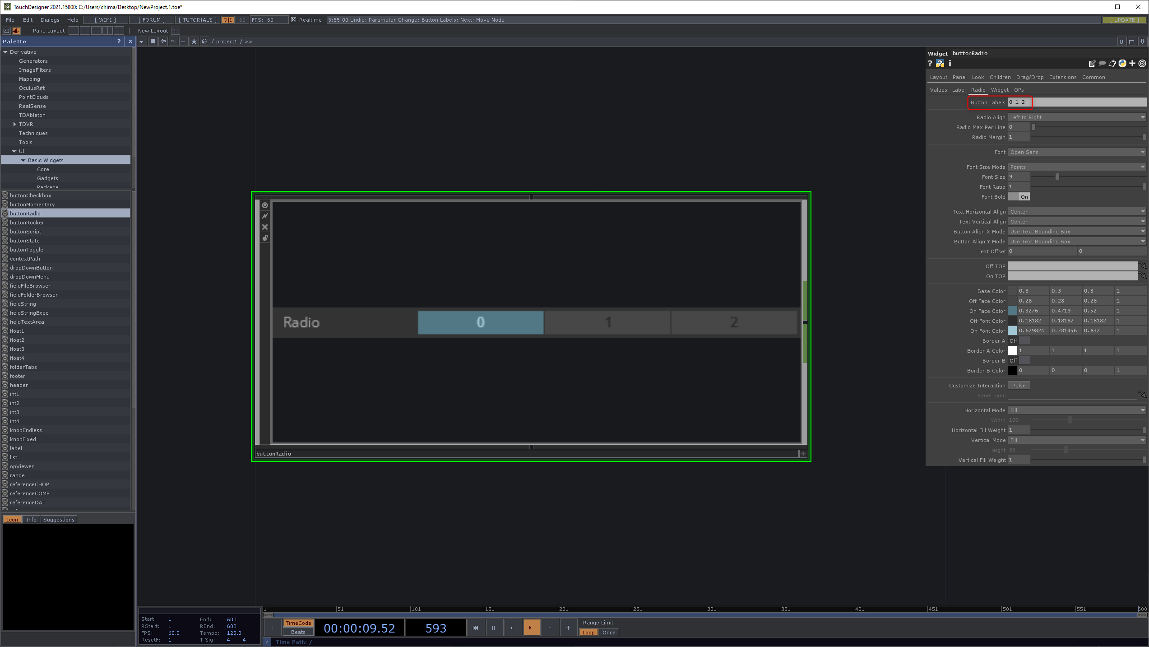Click the TUTORIALS link button

point(198,20)
